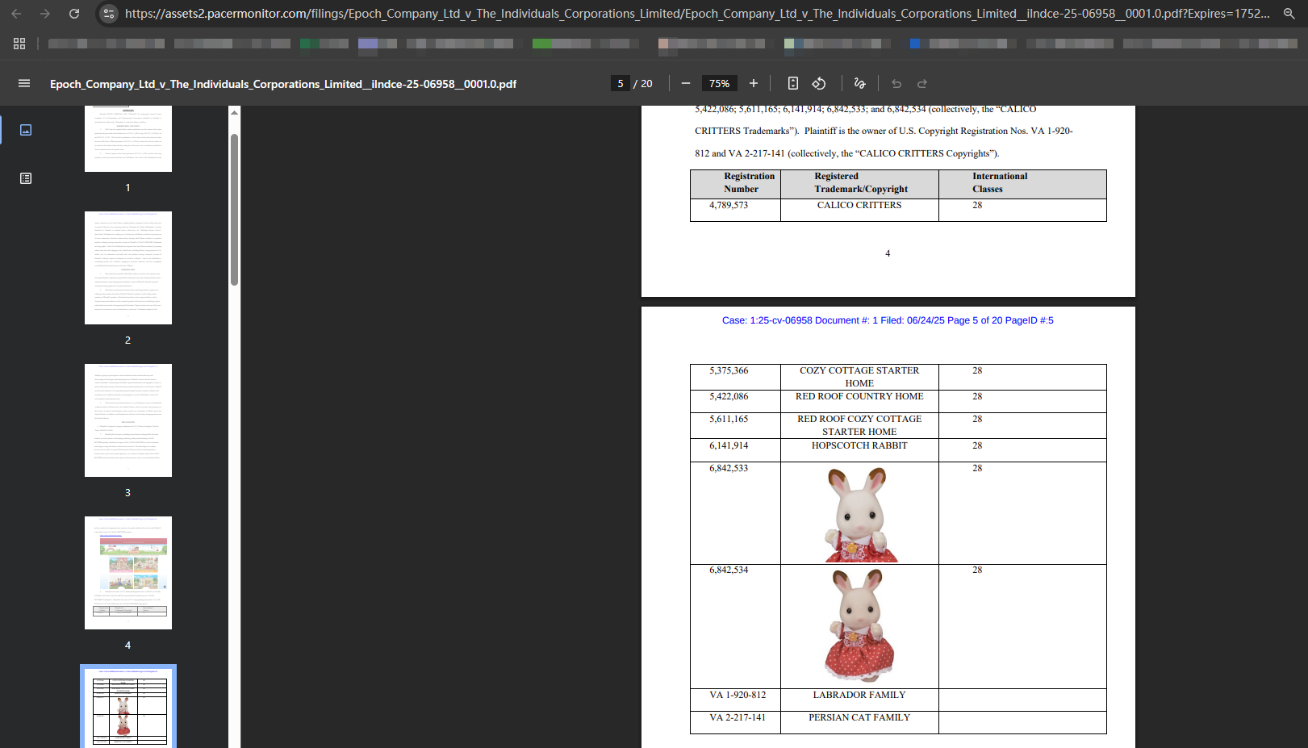Viewport: 1308px width, 748px height.
Task: Select the page 3 thumbnail
Action: (x=128, y=420)
